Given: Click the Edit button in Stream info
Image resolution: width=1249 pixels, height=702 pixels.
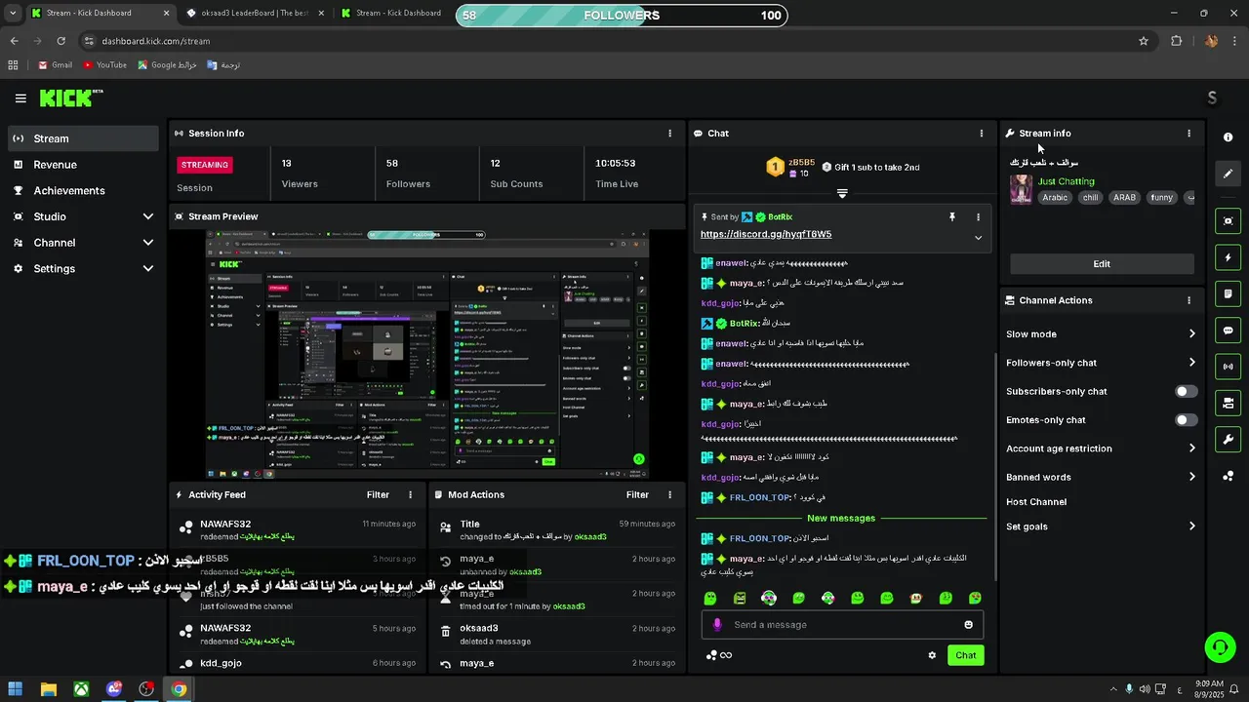Looking at the screenshot, I should coord(1102,264).
